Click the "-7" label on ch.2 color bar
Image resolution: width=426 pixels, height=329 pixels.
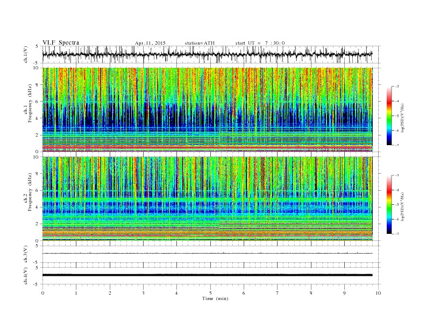point(397,234)
